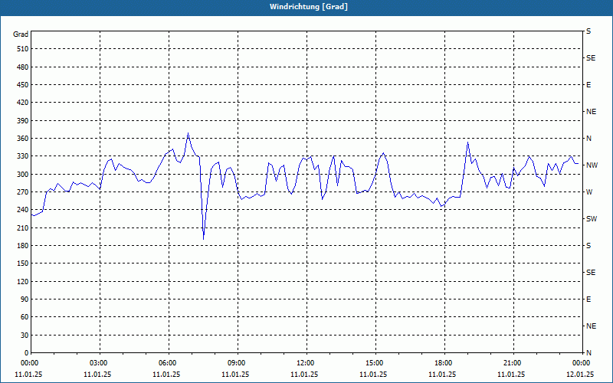Click the 21:00 time axis label
613x383 pixels.
tap(513, 363)
